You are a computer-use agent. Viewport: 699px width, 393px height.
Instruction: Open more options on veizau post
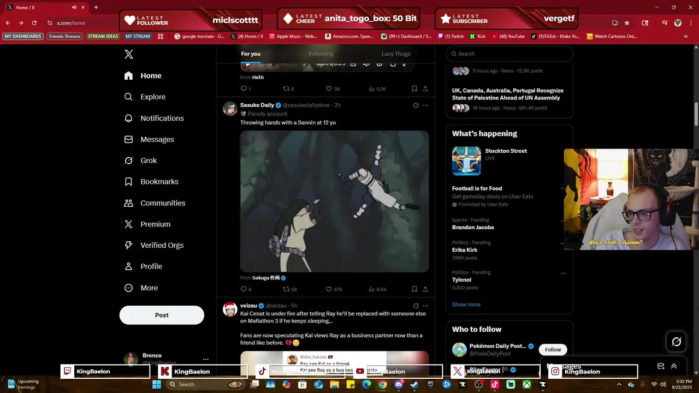(425, 306)
